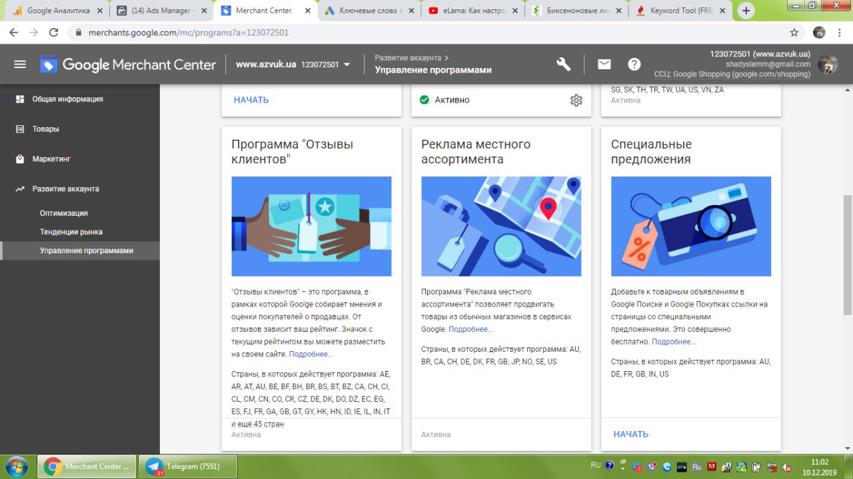
Task: Open Подробнее link in Специальные предложения card
Action: (x=674, y=342)
